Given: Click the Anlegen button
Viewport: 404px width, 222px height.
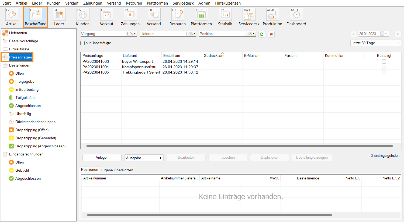Looking at the screenshot, I should coord(102,158).
